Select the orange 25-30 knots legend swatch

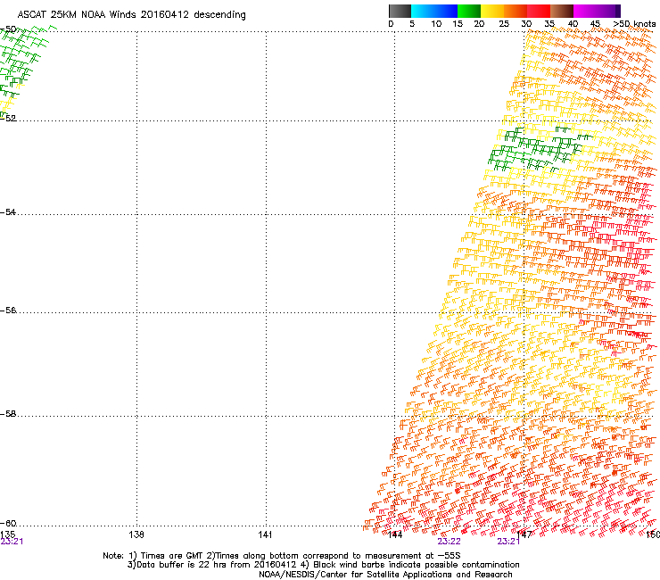(516, 11)
